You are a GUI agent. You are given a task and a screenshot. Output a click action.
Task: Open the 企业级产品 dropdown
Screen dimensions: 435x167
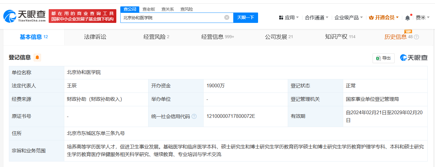tap(349, 18)
